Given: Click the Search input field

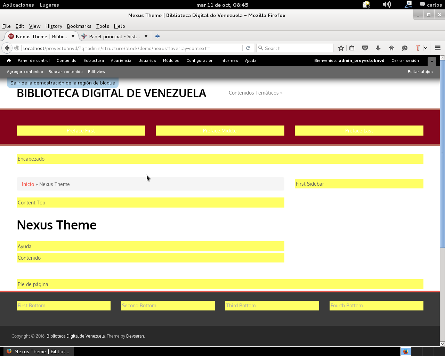Looking at the screenshot, I should pyautogui.click(x=295, y=48).
